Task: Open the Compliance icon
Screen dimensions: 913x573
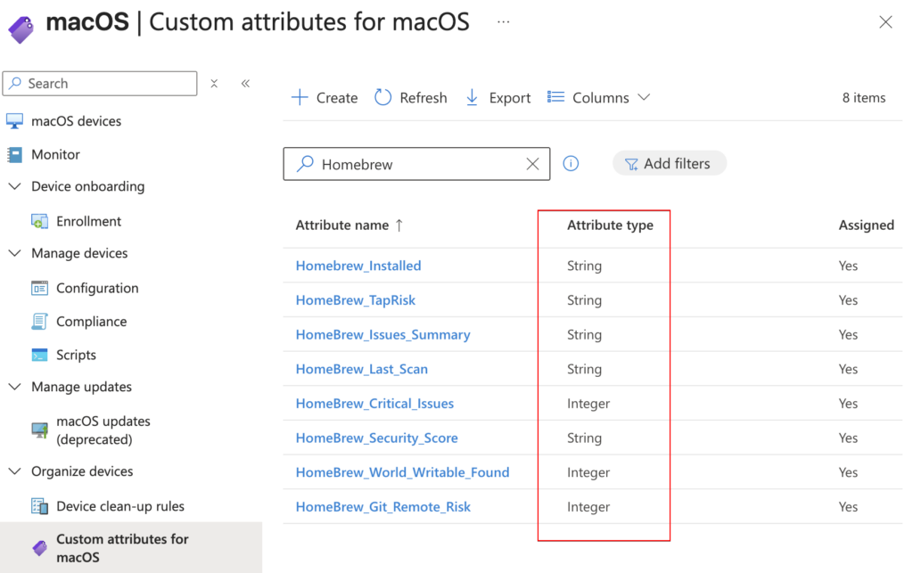Action: tap(40, 321)
